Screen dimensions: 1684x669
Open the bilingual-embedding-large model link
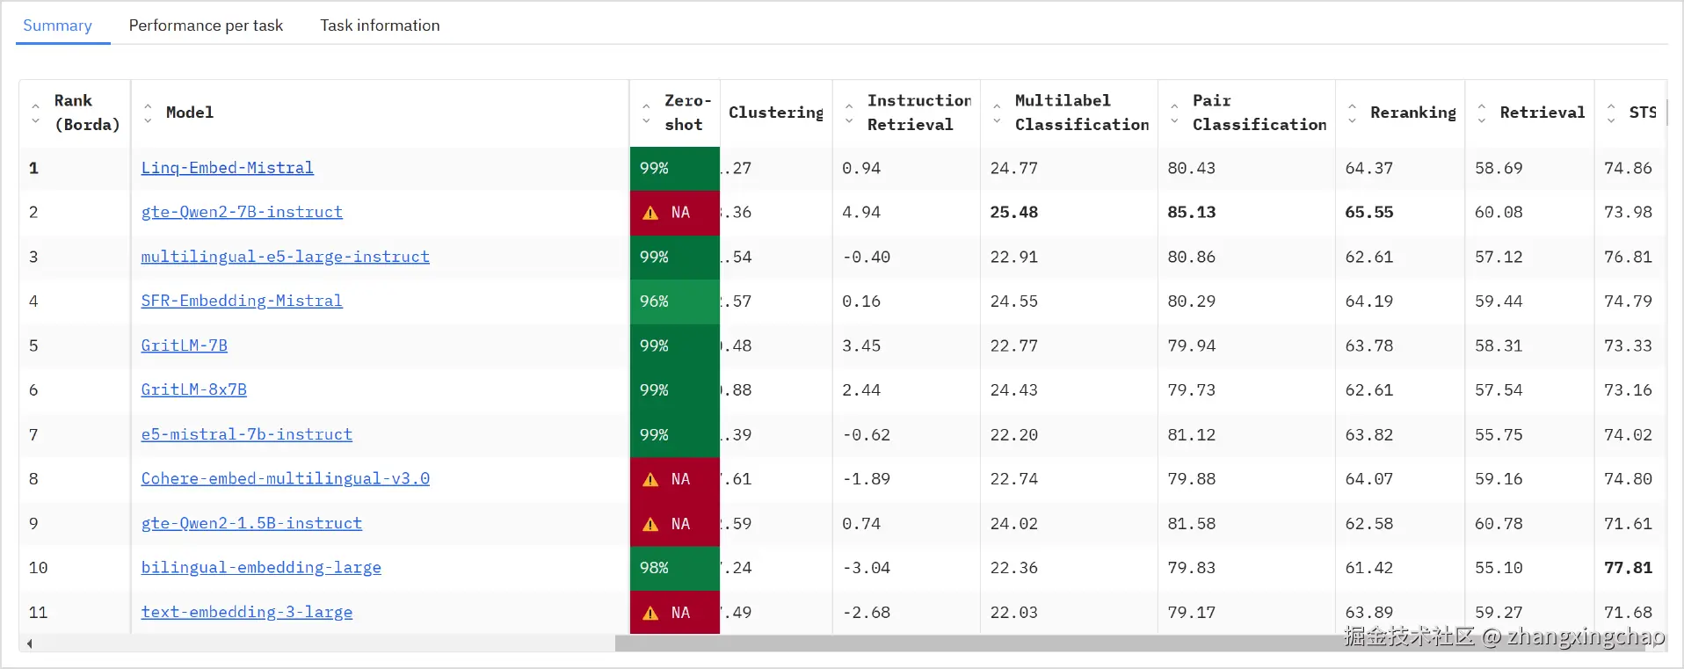(x=261, y=567)
